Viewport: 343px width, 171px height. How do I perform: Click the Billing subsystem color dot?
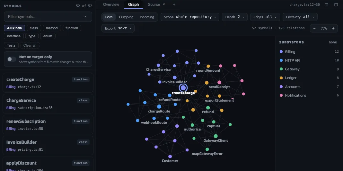click(x=281, y=52)
